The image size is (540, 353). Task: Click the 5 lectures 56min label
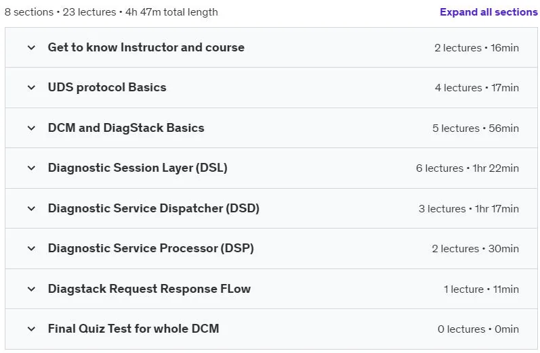click(476, 128)
